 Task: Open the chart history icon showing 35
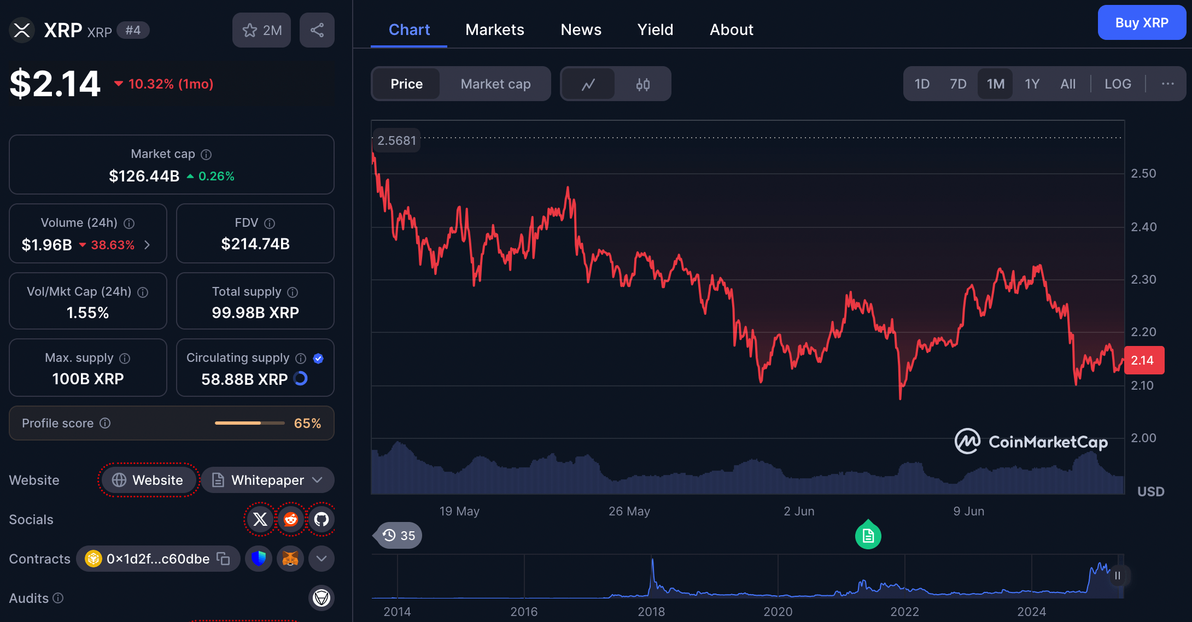(397, 536)
